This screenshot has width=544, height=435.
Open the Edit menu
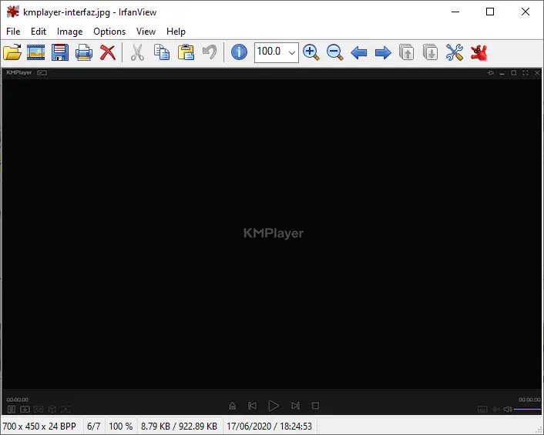click(x=39, y=32)
